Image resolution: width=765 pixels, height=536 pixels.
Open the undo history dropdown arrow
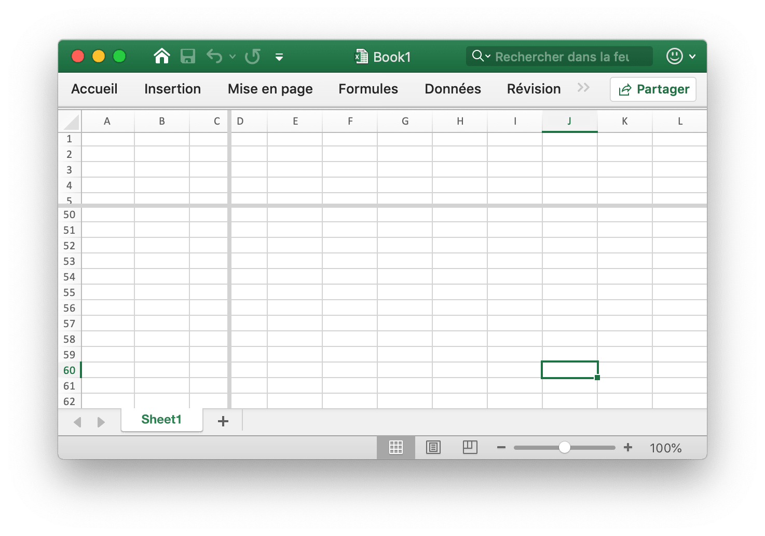233,57
